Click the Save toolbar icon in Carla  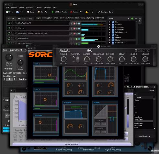pos(28,12)
